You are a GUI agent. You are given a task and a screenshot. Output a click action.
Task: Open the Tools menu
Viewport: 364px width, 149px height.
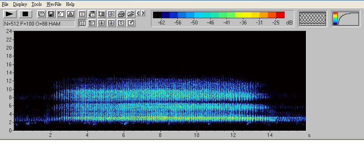(37, 4)
